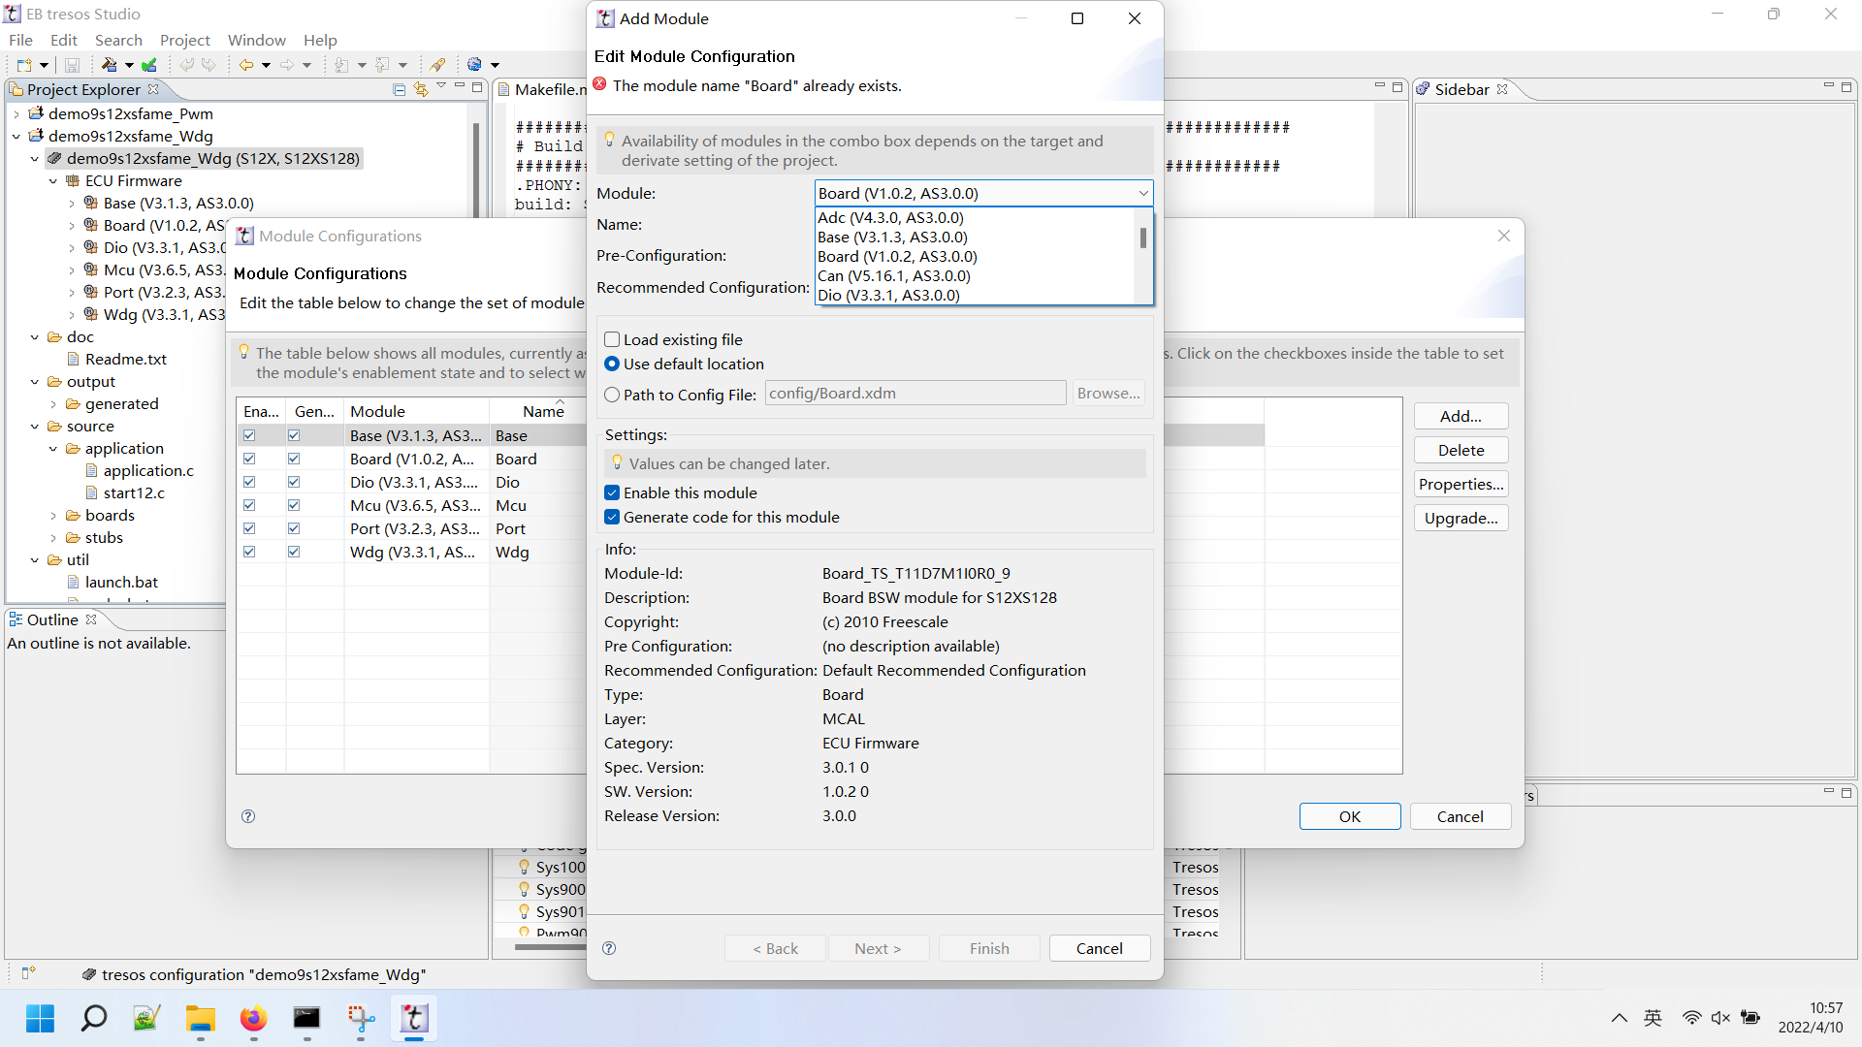The image size is (1862, 1047).
Task: Open the Module combo box dropdown arrow
Action: [1142, 194]
